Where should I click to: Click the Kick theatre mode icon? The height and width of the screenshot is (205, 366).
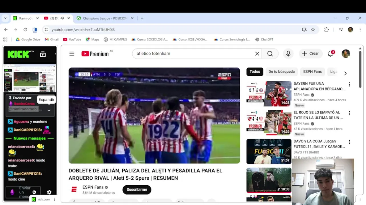pos(43,54)
